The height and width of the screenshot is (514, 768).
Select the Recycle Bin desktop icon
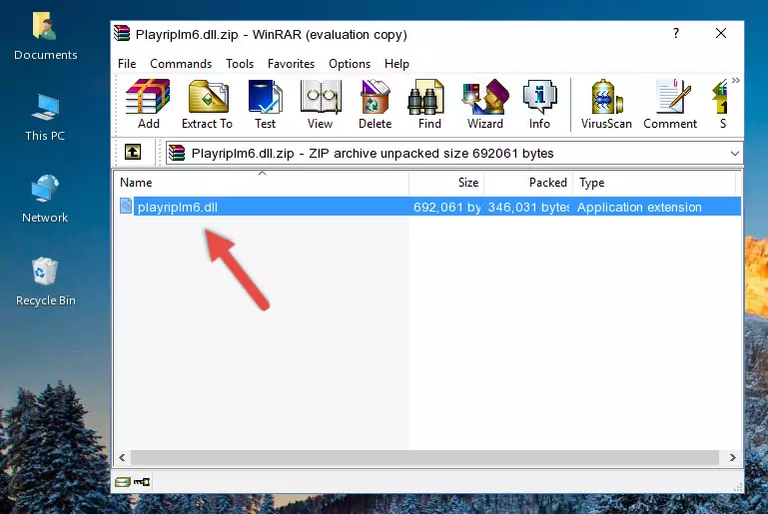pyautogui.click(x=45, y=282)
